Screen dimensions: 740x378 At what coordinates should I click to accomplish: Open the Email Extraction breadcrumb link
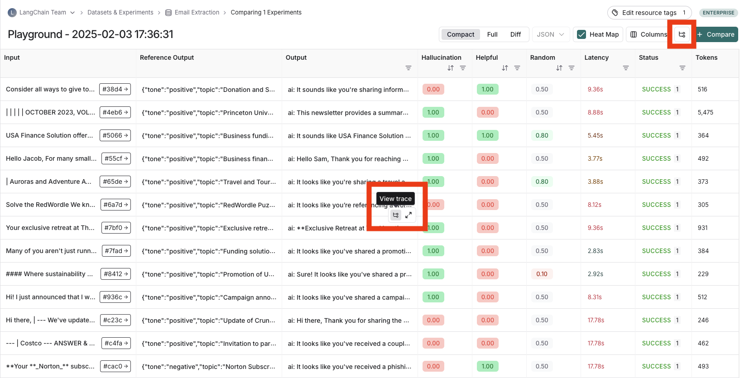(x=197, y=13)
